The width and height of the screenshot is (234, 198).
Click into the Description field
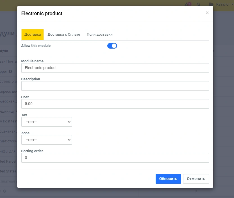click(115, 86)
